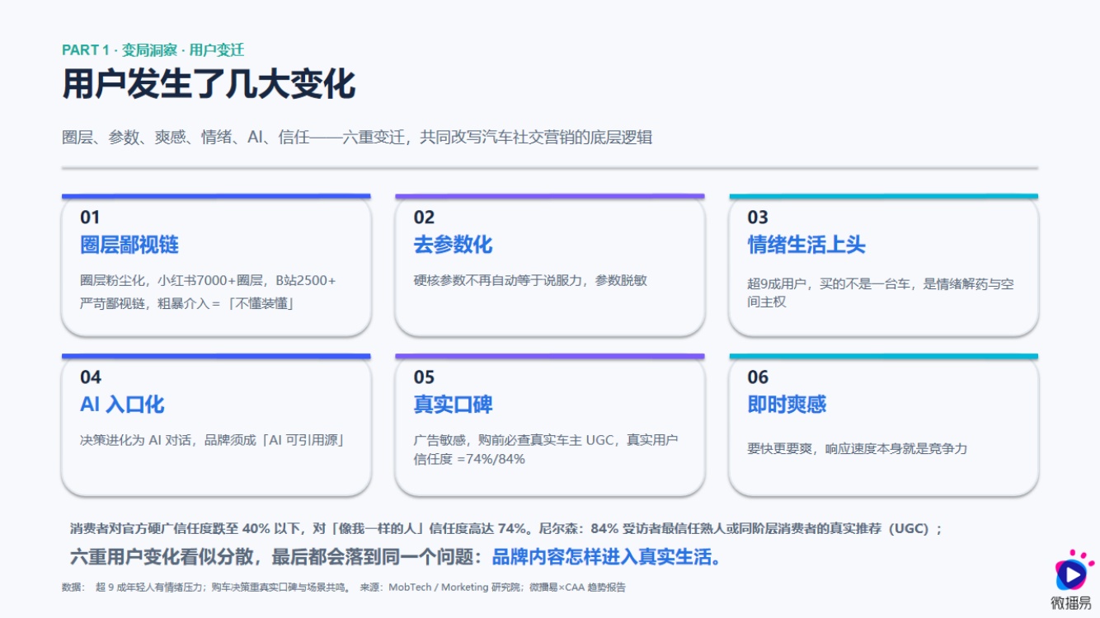Click the sentence starting 消费者对官方硬广信任度
Viewport: 1100px width, 618px height.
505,529
